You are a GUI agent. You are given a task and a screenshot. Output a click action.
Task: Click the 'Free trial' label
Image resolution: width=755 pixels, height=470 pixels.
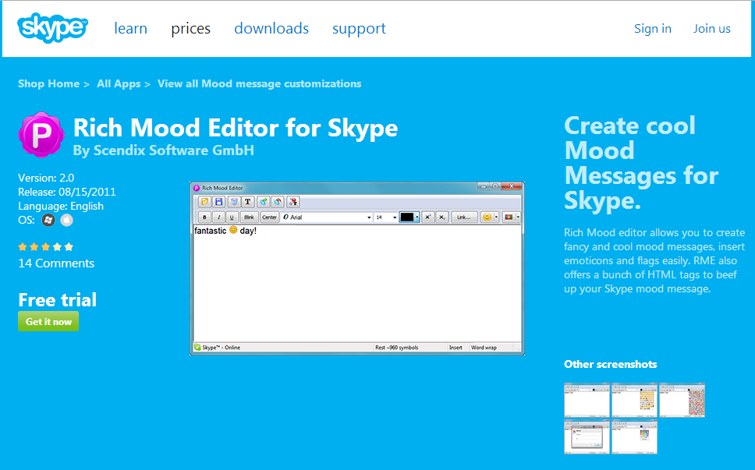(57, 300)
